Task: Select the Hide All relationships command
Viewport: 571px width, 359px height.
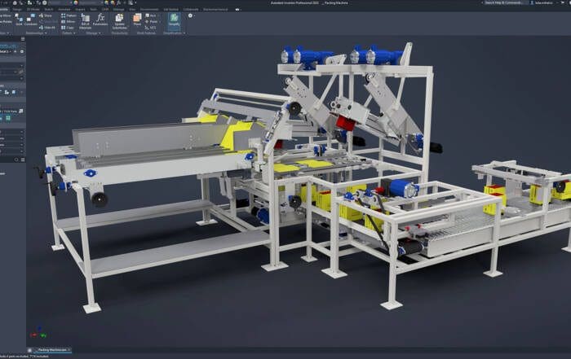Action: (x=47, y=28)
